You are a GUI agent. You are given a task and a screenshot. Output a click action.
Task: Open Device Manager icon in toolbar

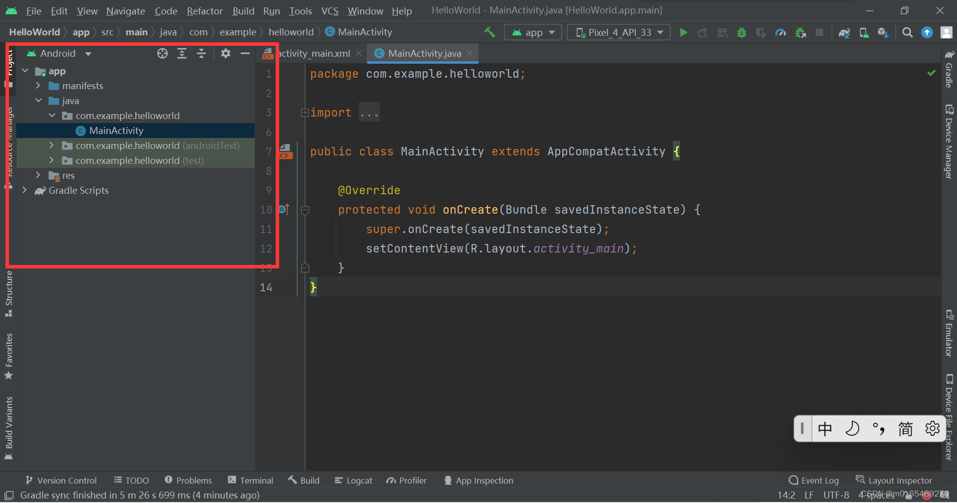coord(864,32)
